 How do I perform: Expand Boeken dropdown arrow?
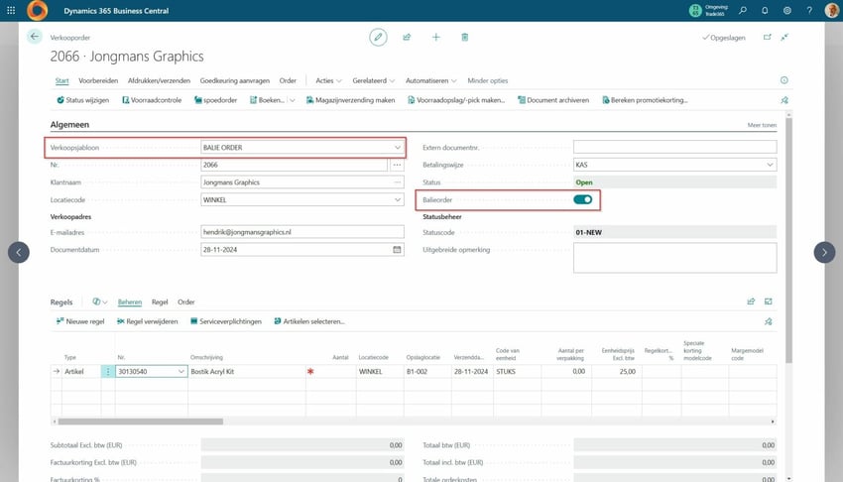point(293,100)
